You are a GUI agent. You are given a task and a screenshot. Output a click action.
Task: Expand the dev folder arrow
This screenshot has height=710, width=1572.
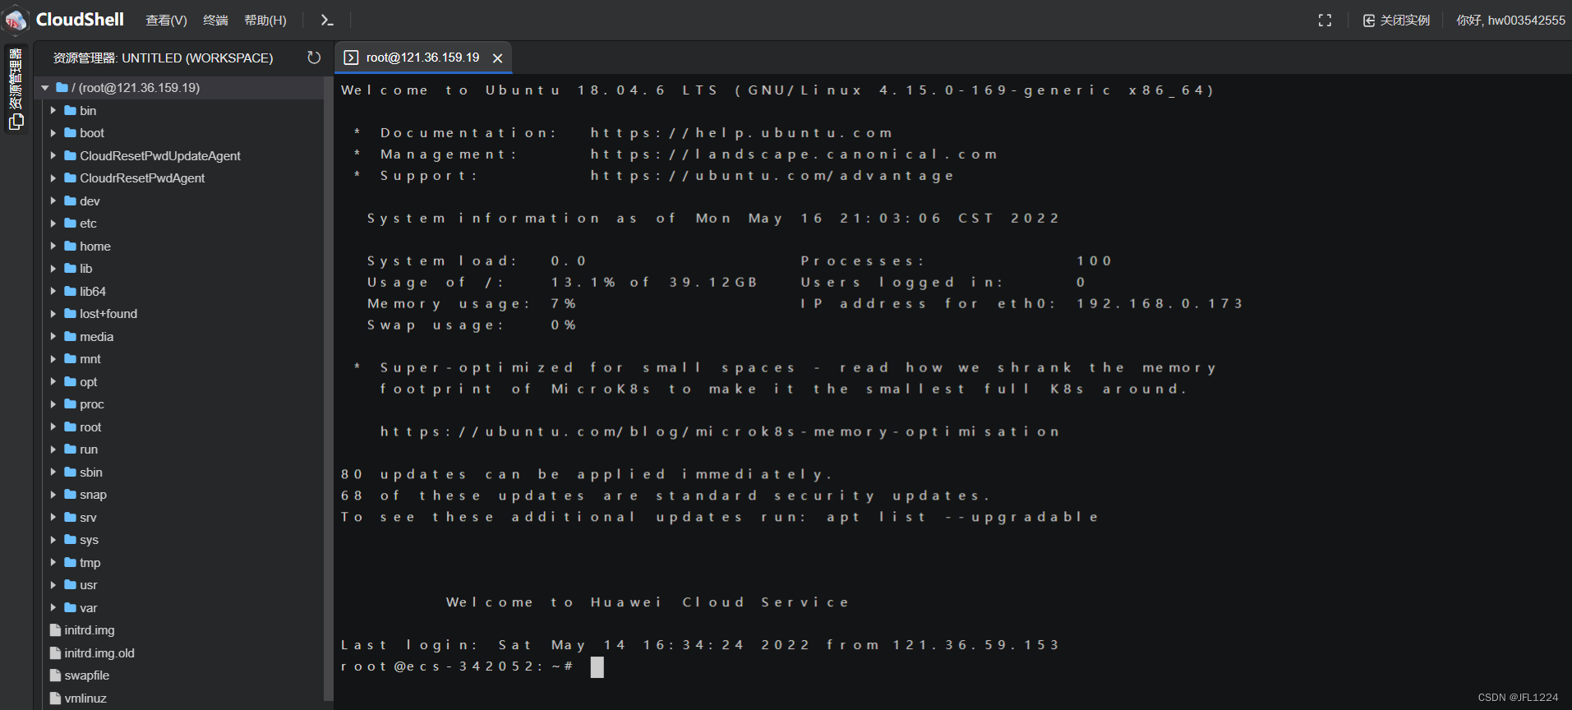[x=53, y=201]
